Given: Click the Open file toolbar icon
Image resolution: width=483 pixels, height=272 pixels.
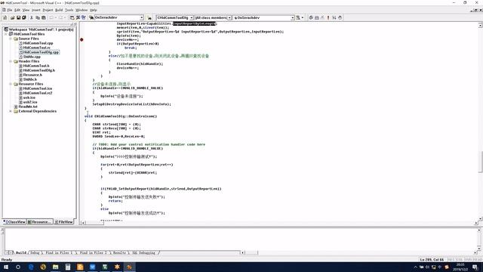Looking at the screenshot, I should (x=13, y=18).
